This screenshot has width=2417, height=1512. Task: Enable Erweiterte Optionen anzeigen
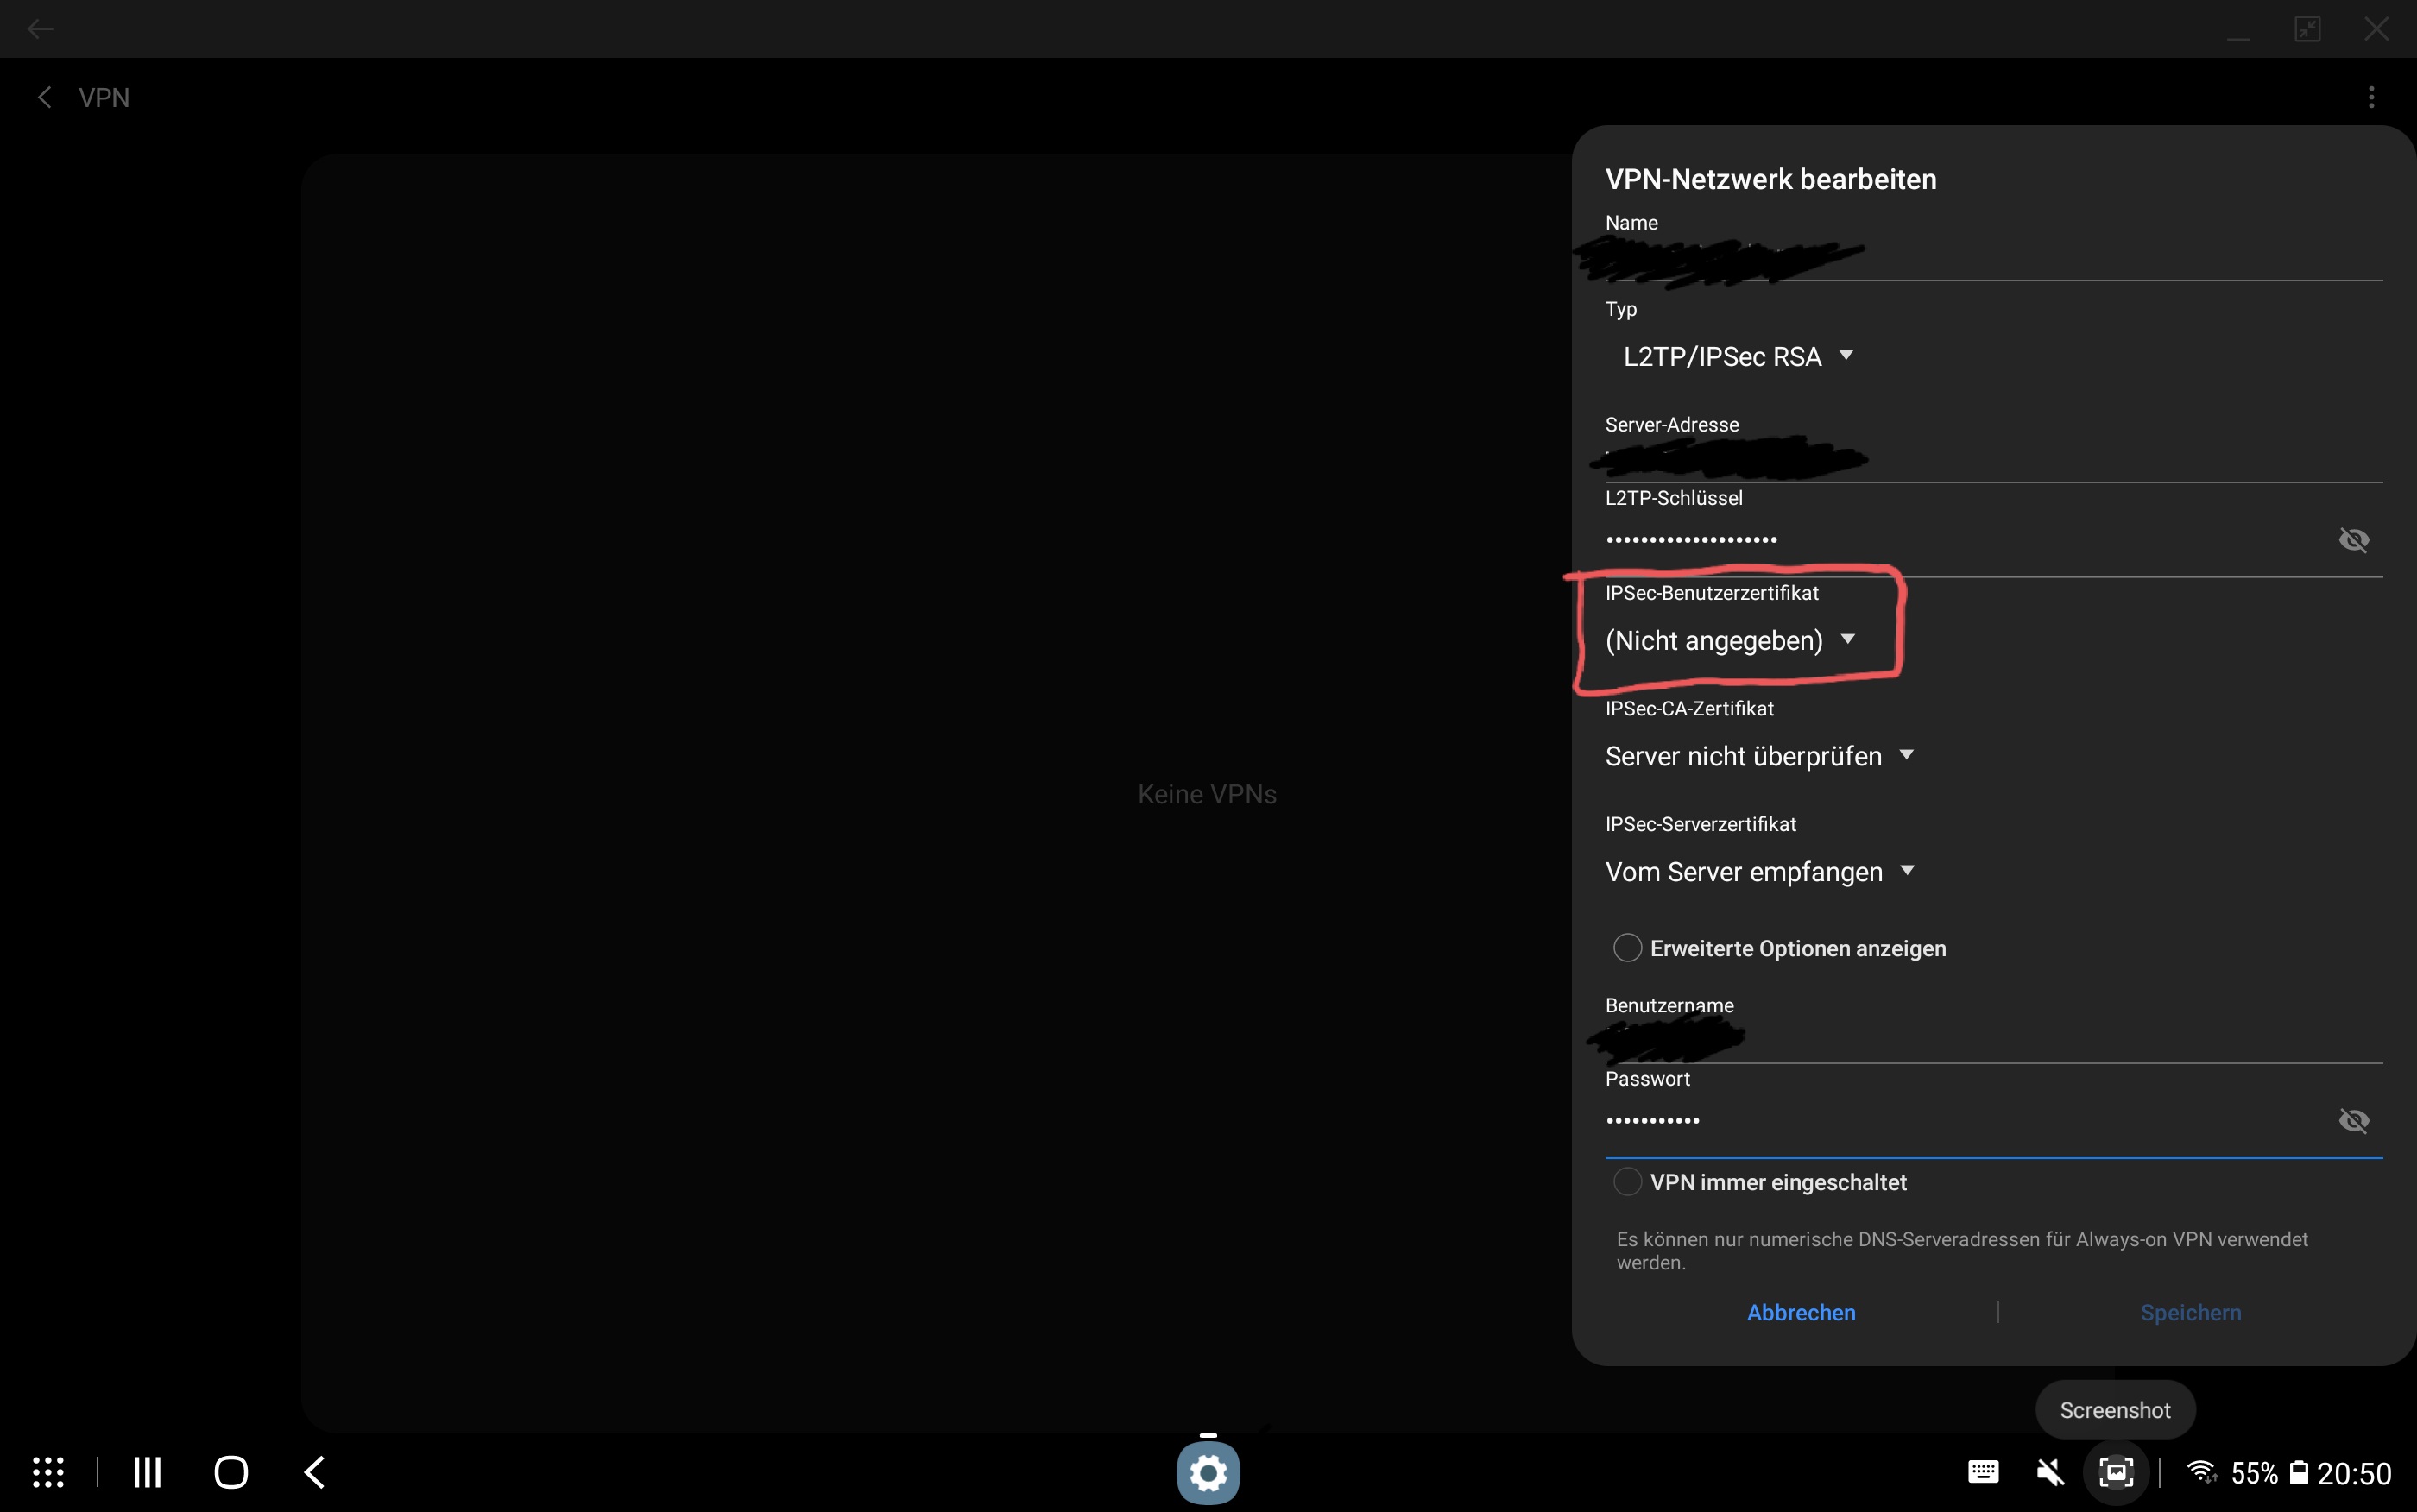click(1627, 948)
